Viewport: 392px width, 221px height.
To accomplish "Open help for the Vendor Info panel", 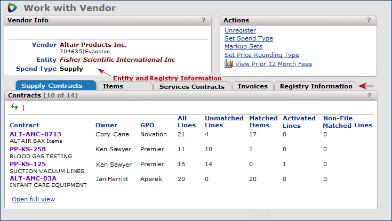I will pyautogui.click(x=203, y=20).
